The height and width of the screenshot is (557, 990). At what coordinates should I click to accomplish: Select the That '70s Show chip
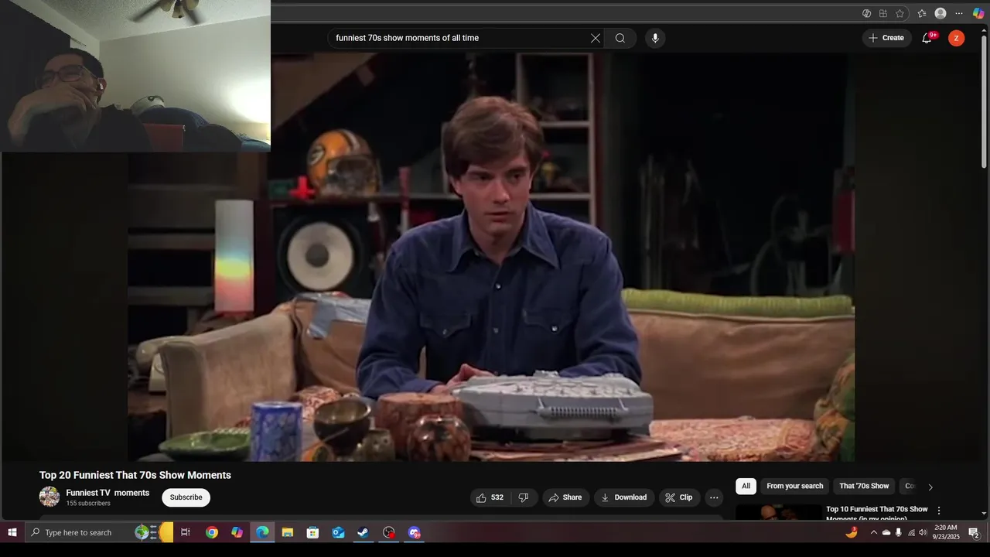(864, 486)
